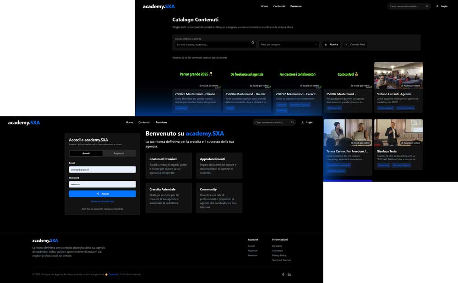This screenshot has width=458, height=283.
Task: Click the search icon in the login page header
Action: (293, 122)
